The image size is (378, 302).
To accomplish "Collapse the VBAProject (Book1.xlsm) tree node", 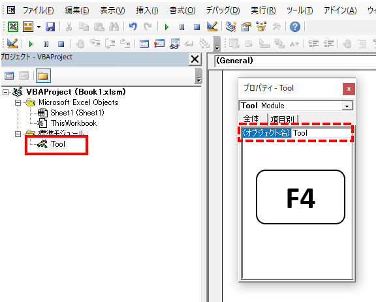I will 5,92.
